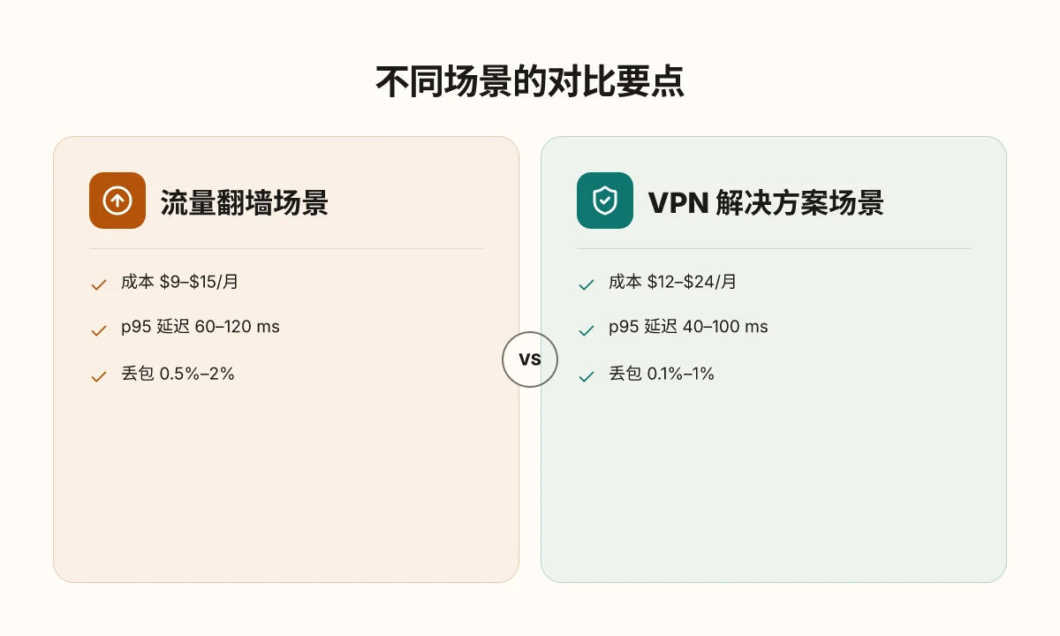Click the round VS badge
The width and height of the screenshot is (1060, 636).
[530, 360]
